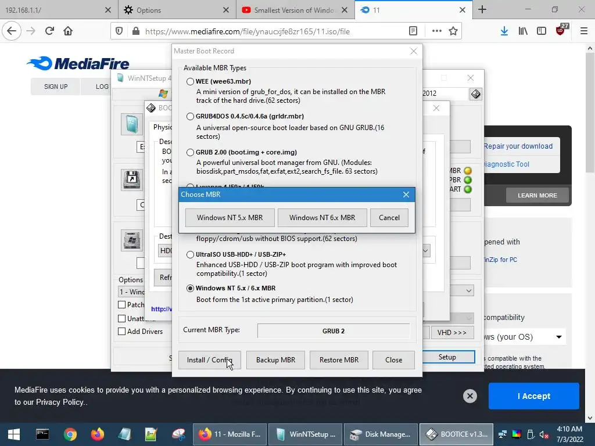Switch to Options tab
This screenshot has width=595, height=446.
point(178,10)
